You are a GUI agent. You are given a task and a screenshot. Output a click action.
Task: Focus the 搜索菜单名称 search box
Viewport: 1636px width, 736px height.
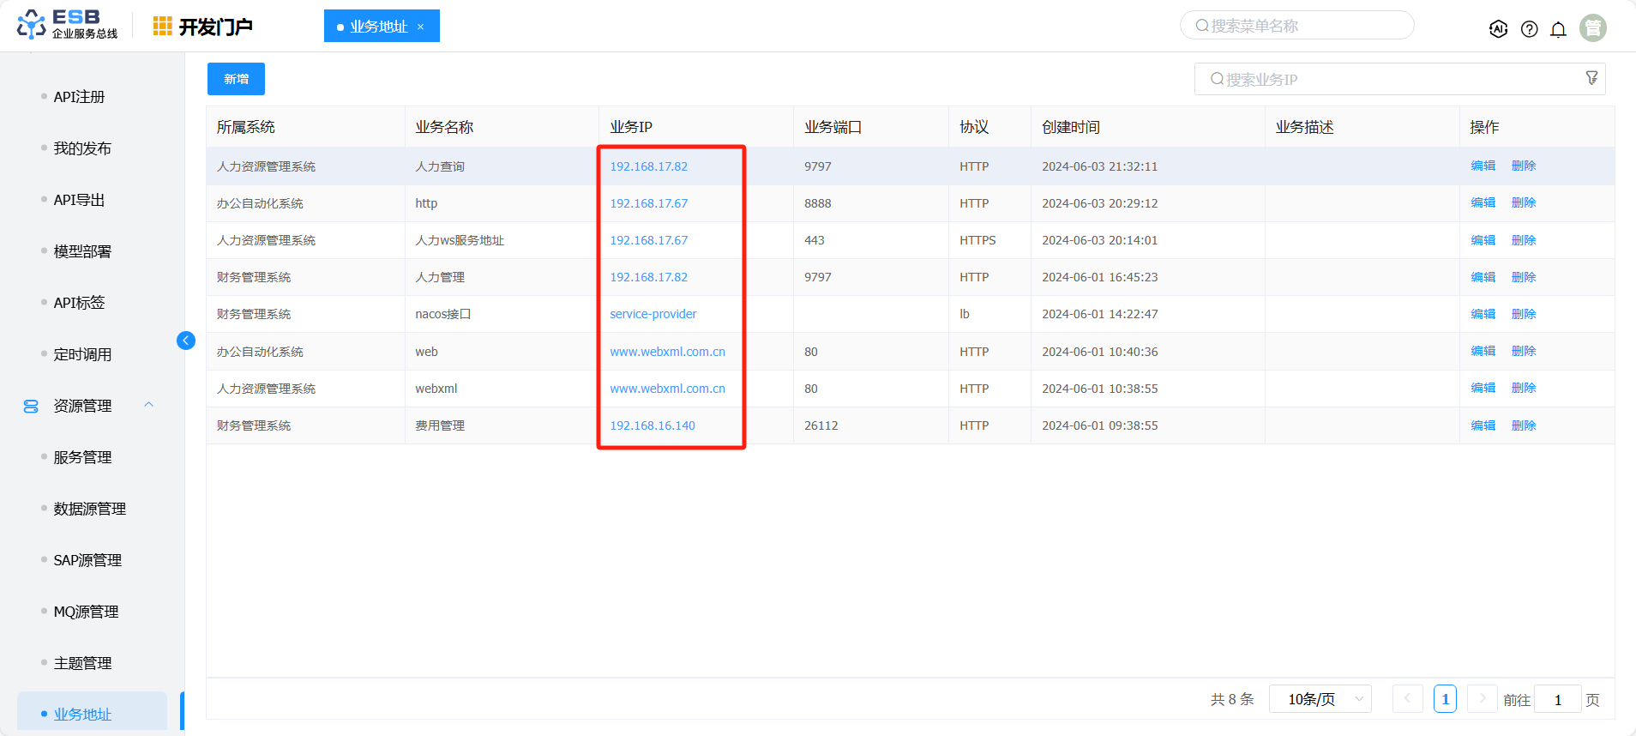(1296, 26)
